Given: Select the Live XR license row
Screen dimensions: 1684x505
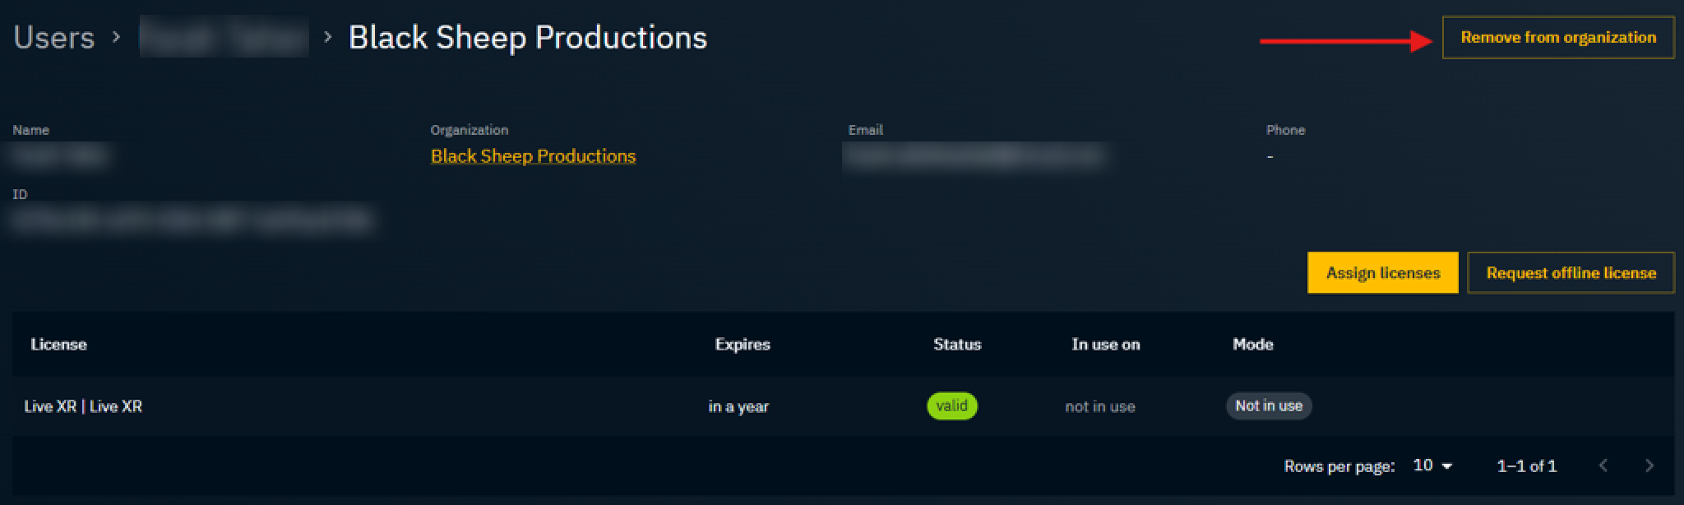Looking at the screenshot, I should tap(83, 406).
